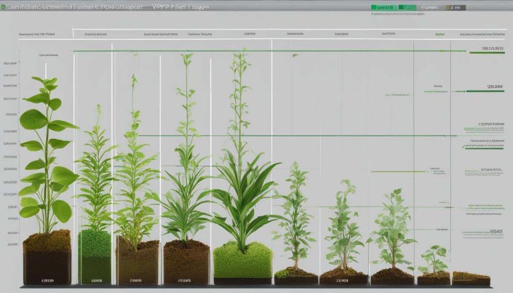Click the long green line crossing chart middle
The image size is (513, 293).
point(297,135)
